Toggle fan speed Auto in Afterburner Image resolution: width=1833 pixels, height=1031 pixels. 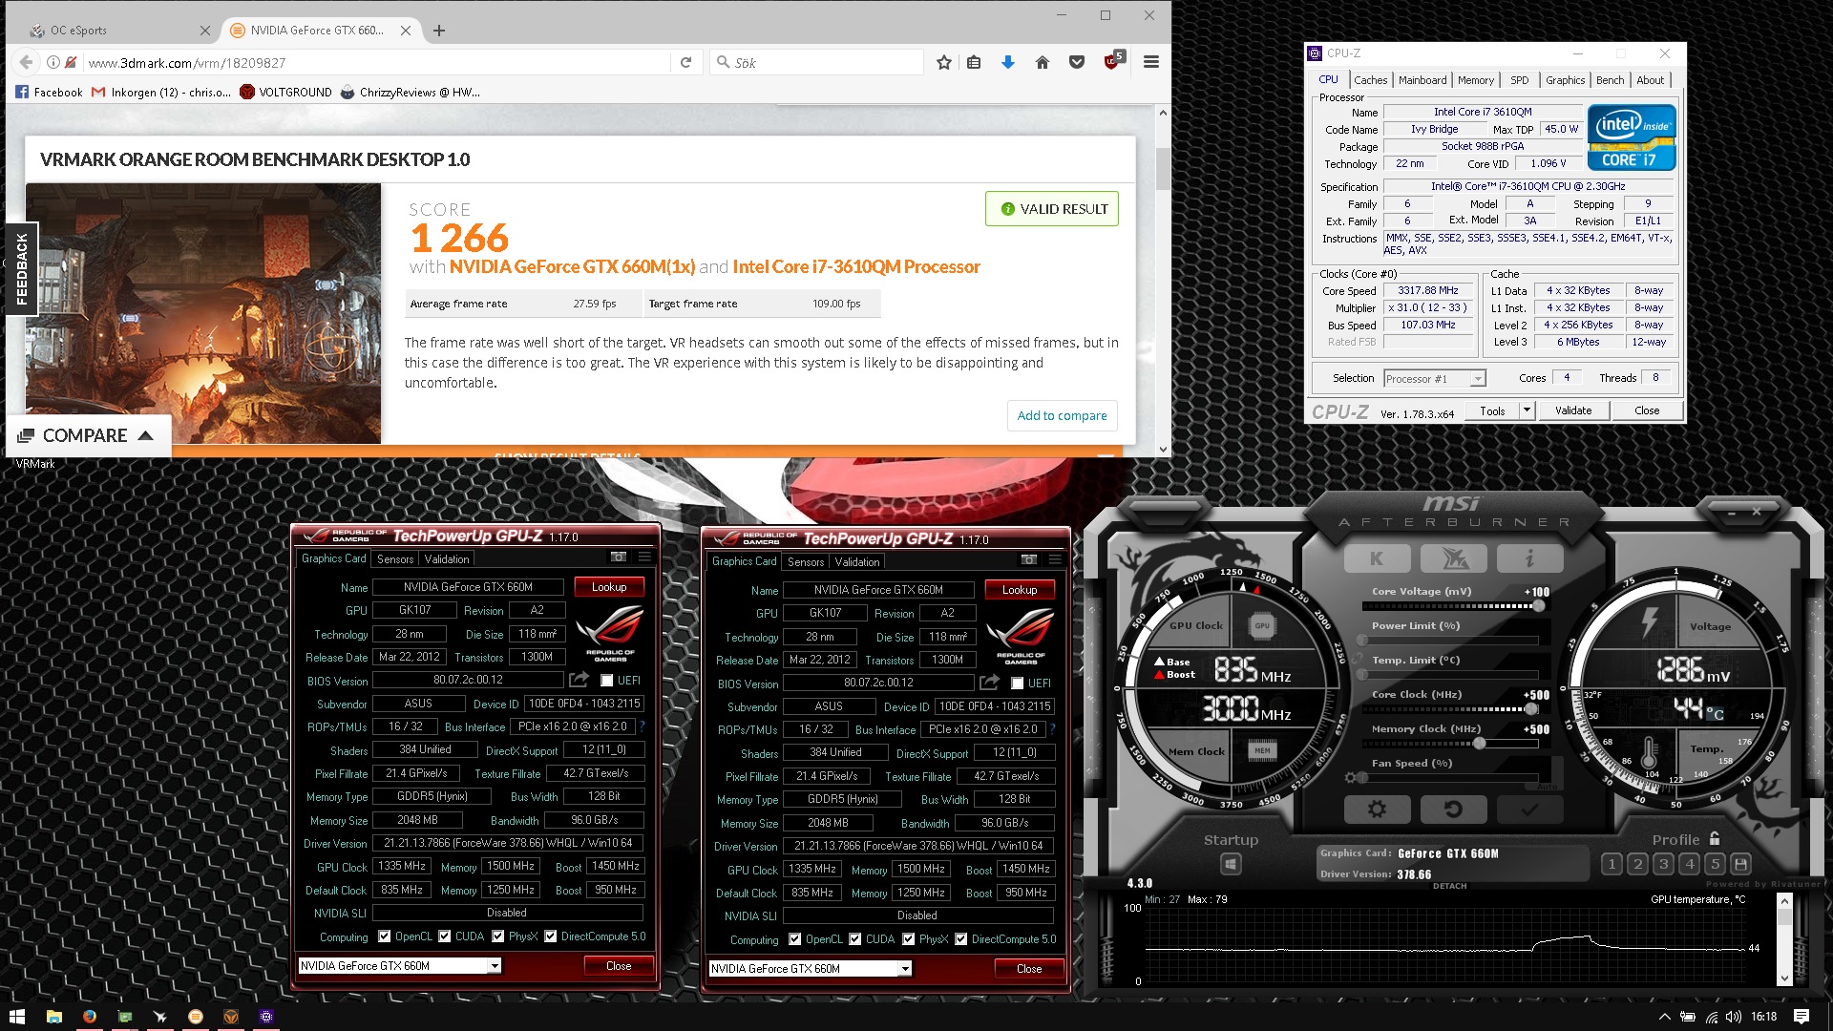coord(1547,787)
